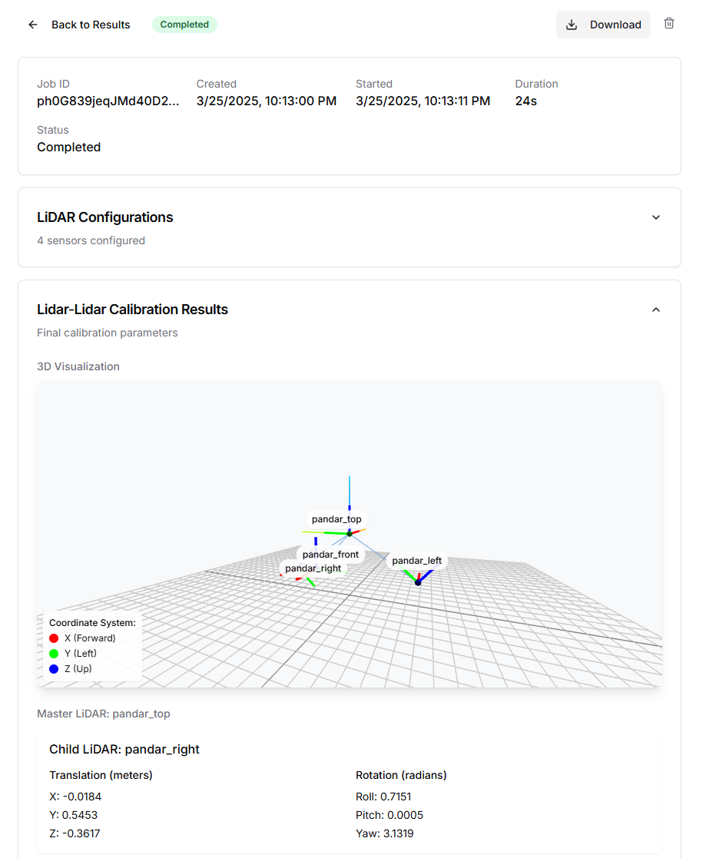Delete job with trash icon
Viewport: 706px width, 858px height.
tap(669, 24)
